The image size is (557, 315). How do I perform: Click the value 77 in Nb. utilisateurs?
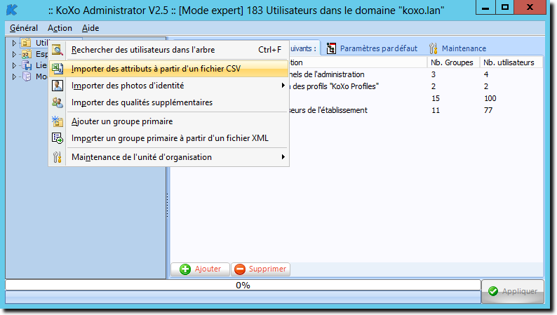click(x=488, y=110)
